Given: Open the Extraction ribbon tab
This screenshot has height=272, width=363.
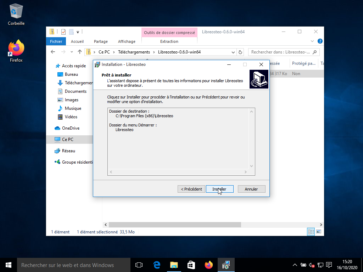Looking at the screenshot, I should [x=169, y=41].
